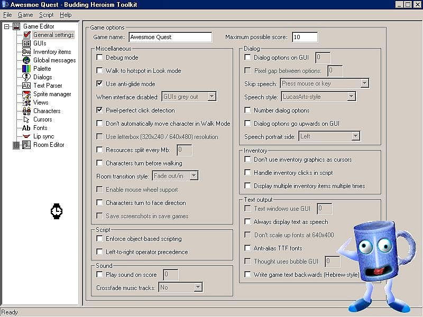Click the Game name input field
The width and height of the screenshot is (423, 317).
coord(170,37)
